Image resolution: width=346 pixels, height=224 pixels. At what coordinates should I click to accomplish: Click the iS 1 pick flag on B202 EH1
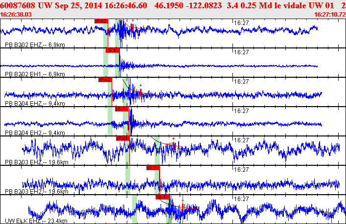(x=112, y=50)
